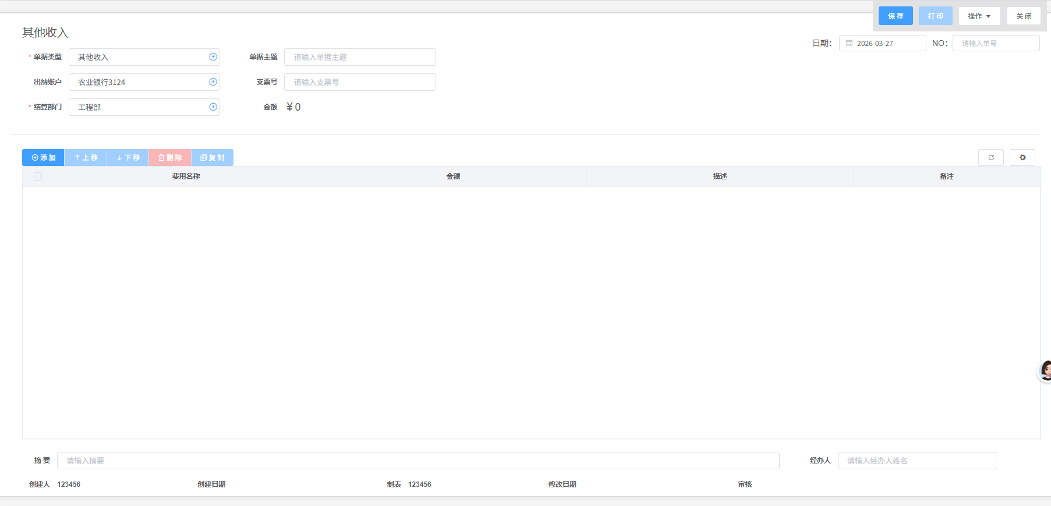Click 添加 to add a row
The height and width of the screenshot is (506, 1051).
44,158
